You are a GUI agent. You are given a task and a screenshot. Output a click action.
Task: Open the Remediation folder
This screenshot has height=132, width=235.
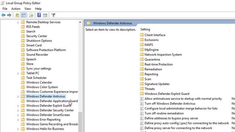click(153, 69)
